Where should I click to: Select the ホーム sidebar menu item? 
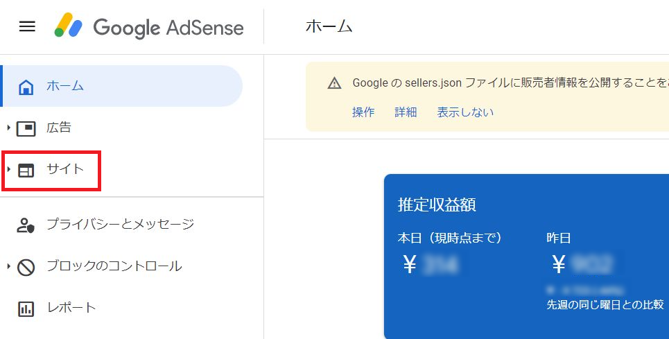pyautogui.click(x=123, y=86)
